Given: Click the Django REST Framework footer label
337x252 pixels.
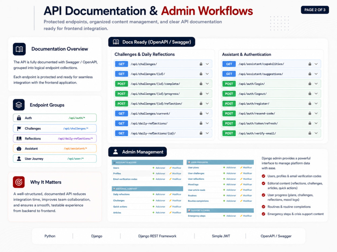Looking at the screenshot, I should pos(157,236).
